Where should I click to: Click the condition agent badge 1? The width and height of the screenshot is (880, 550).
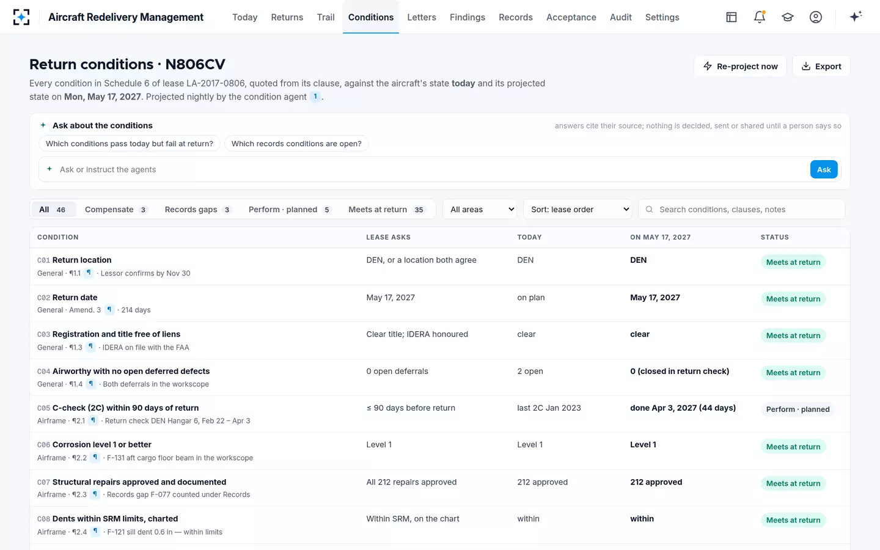315,97
